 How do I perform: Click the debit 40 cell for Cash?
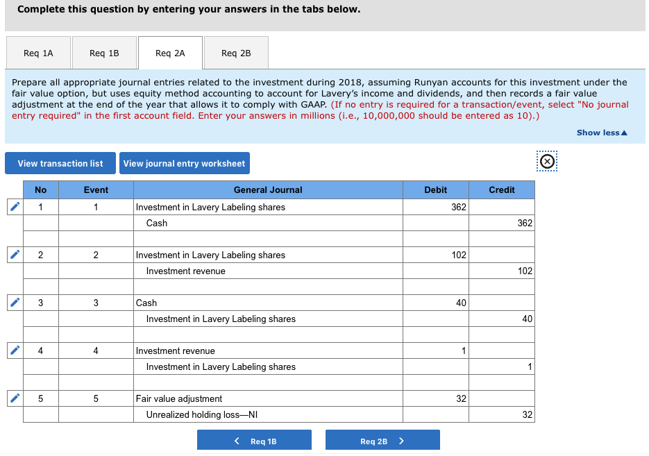tap(435, 303)
